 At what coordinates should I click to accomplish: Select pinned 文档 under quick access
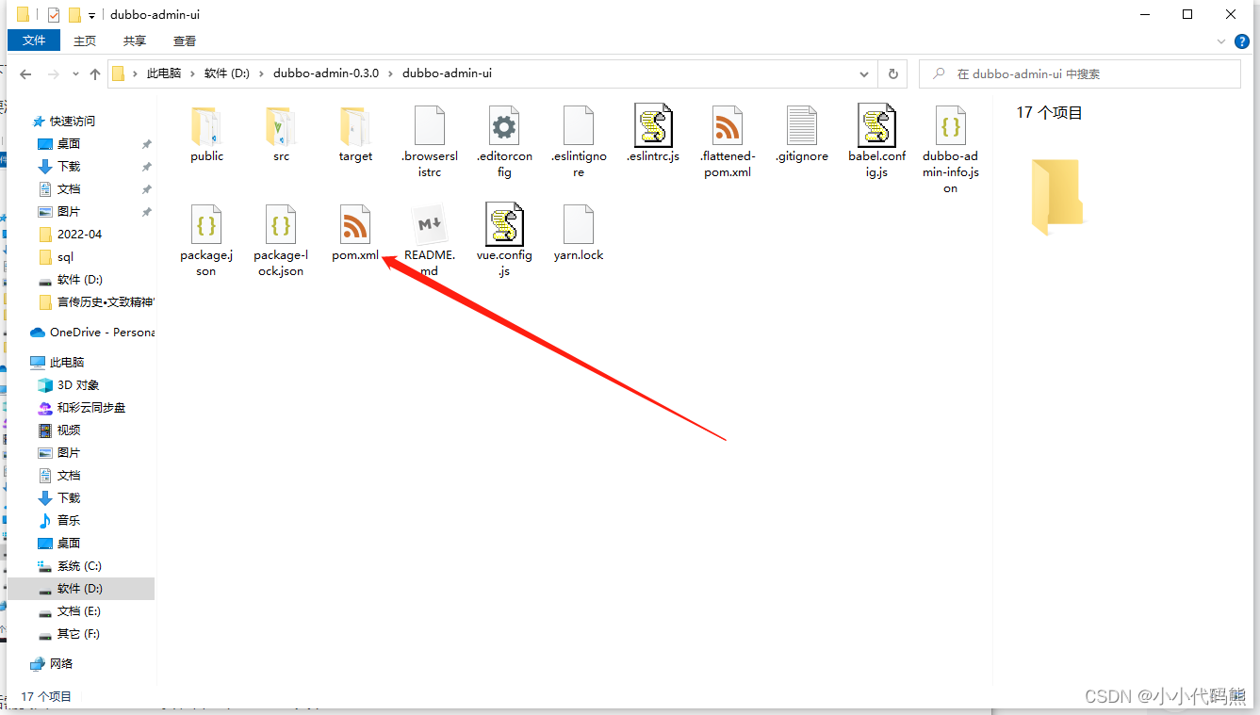tap(69, 188)
